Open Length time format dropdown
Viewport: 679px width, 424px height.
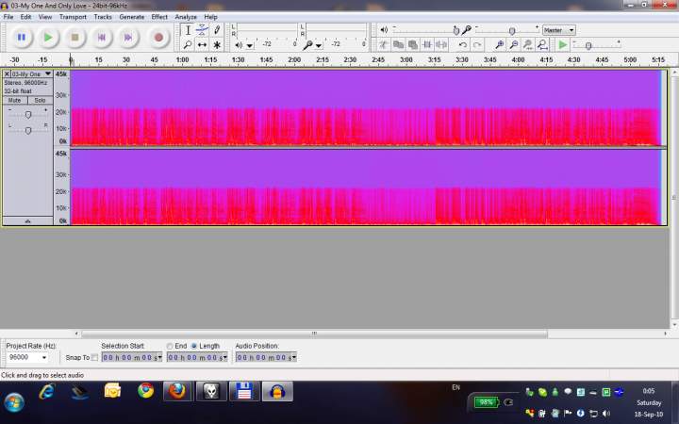(224, 357)
